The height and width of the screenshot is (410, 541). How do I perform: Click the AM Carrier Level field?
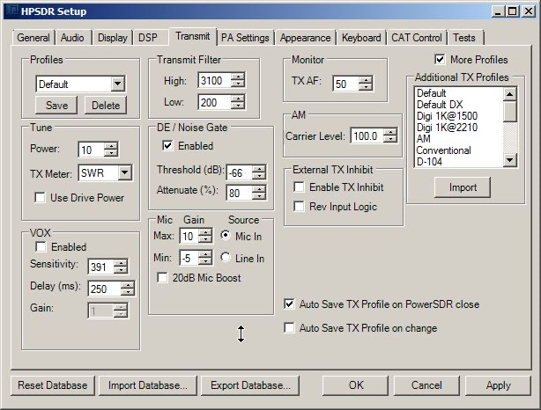tap(367, 135)
